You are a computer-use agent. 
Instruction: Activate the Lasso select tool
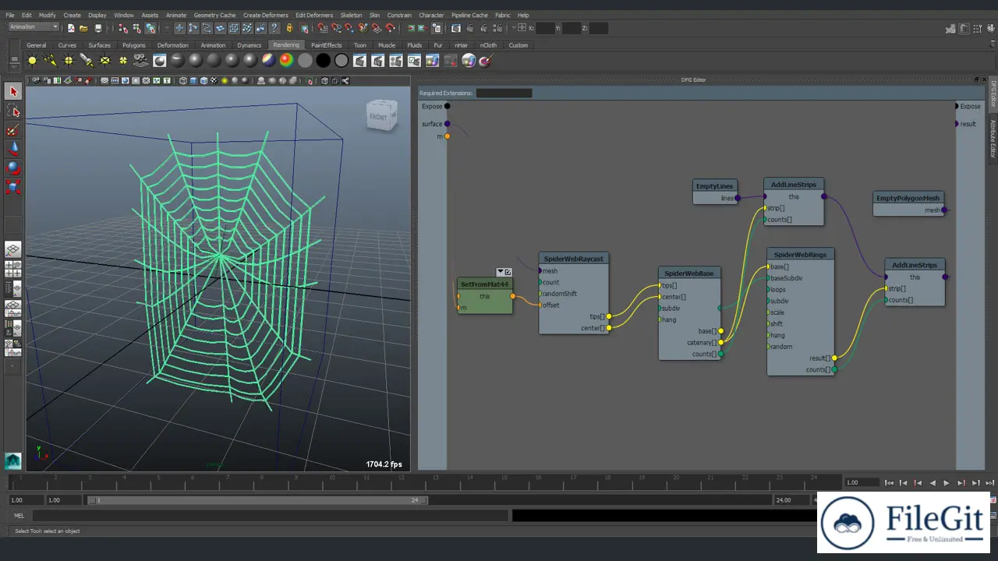point(13,111)
